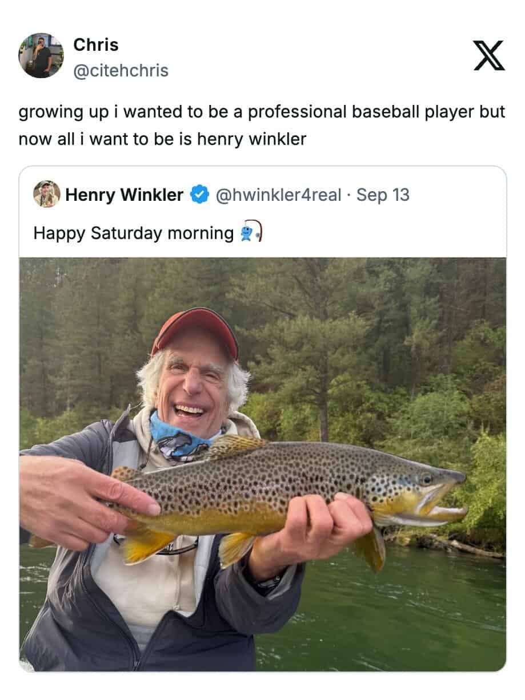The width and height of the screenshot is (525, 700).
Task: Click the Sep 13 timestamp
Action: click(383, 195)
